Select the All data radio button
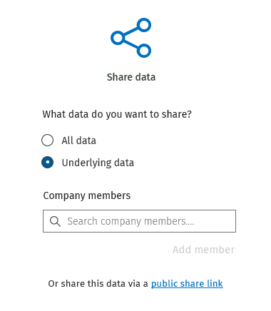Image resolution: width=271 pixels, height=311 pixels. pyautogui.click(x=47, y=140)
